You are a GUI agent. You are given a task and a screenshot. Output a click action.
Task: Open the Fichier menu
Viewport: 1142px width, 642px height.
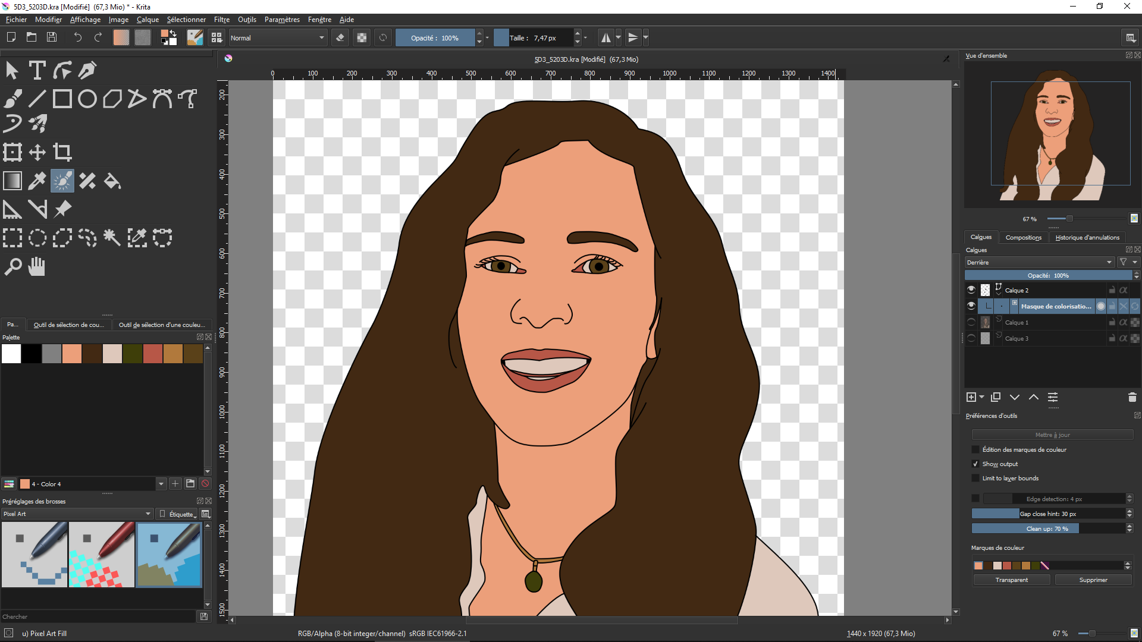16,20
